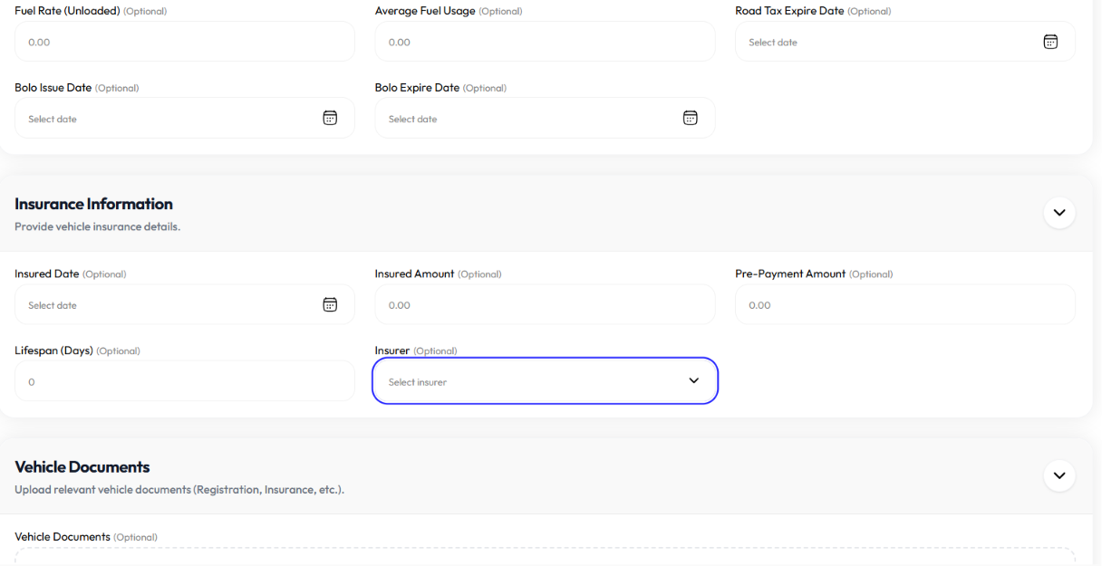The width and height of the screenshot is (1102, 566).
Task: Open the Road Tax Expire Date calendar icon
Action: (1050, 42)
